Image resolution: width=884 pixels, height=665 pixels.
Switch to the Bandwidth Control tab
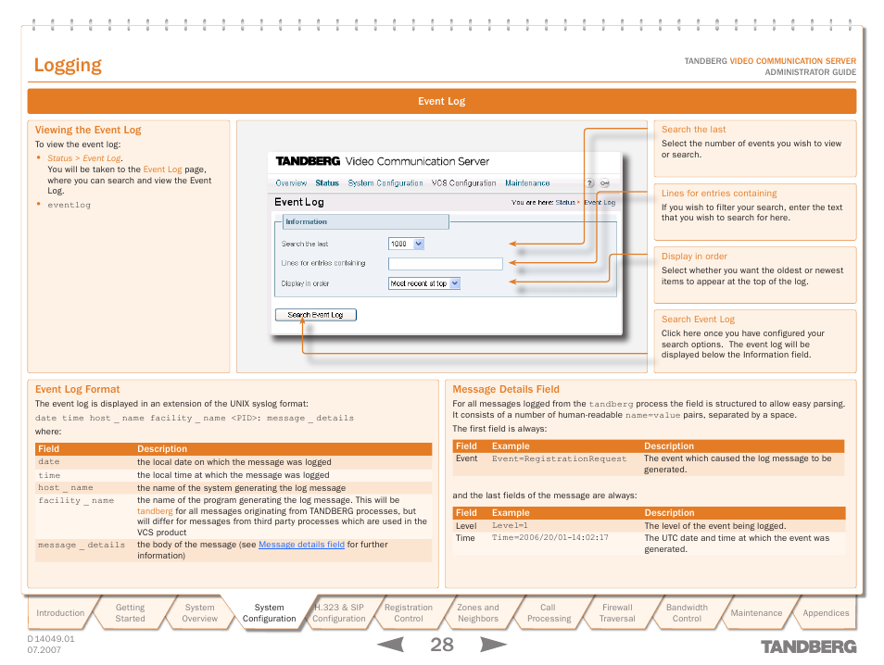[687, 612]
